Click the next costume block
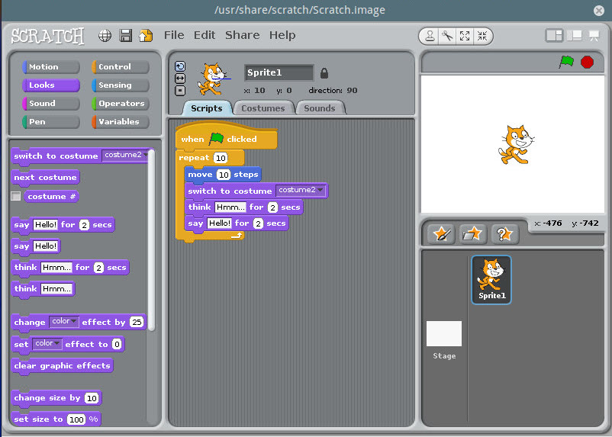612x437 pixels. (45, 177)
